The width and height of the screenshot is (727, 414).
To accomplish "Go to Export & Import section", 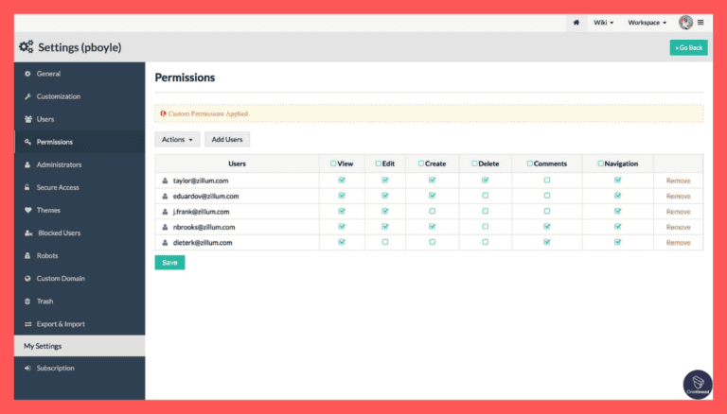I will coord(61,323).
